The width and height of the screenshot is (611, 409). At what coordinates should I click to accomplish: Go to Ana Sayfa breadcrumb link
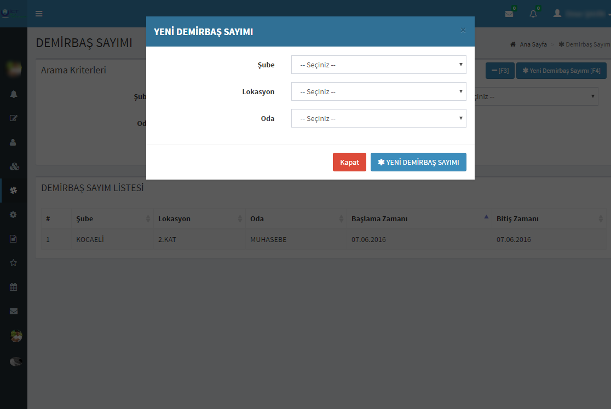pyautogui.click(x=533, y=44)
